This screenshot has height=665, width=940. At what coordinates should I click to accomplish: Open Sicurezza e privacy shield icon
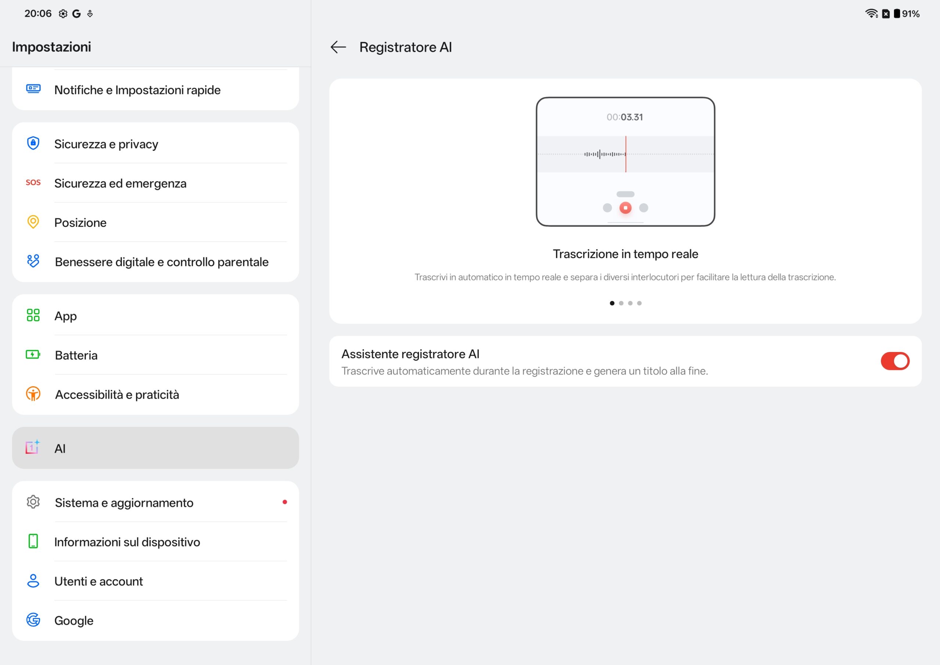coord(33,143)
